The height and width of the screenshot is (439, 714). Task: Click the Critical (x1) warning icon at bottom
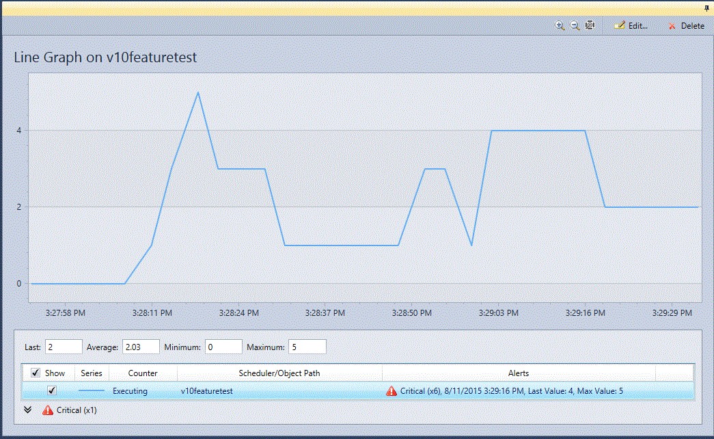tap(47, 411)
